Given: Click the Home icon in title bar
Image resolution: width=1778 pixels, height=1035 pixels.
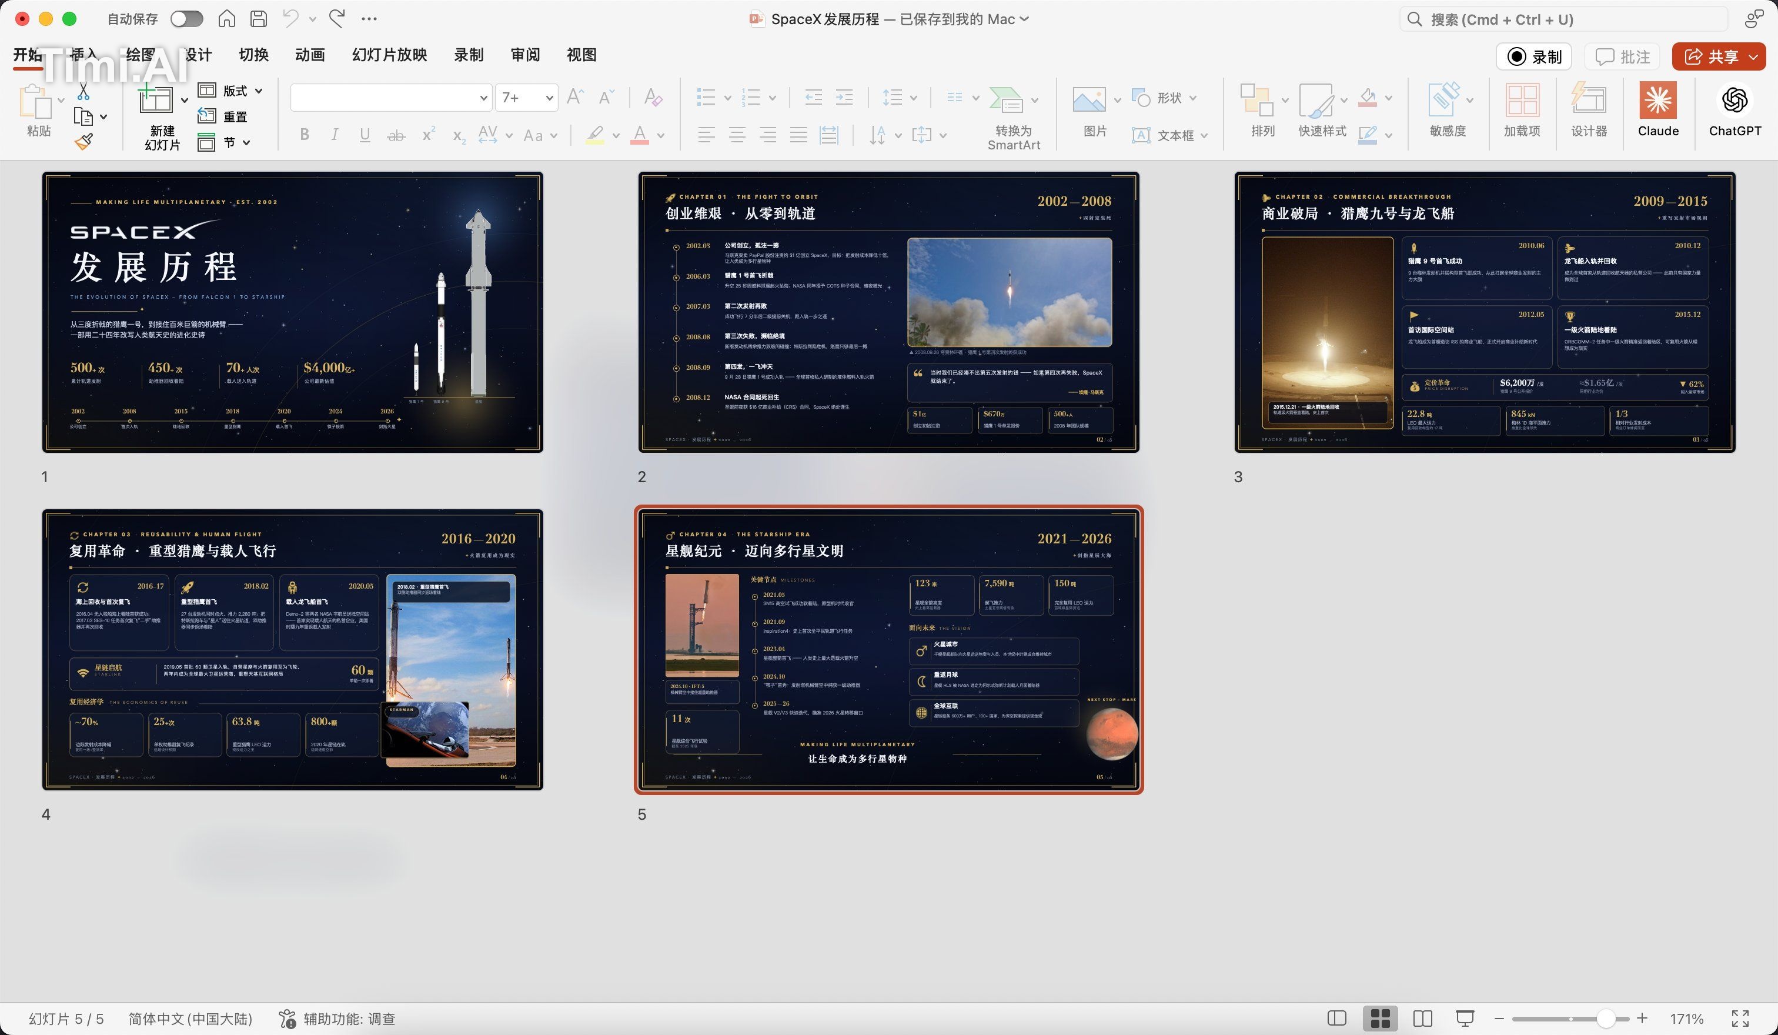Looking at the screenshot, I should [226, 19].
